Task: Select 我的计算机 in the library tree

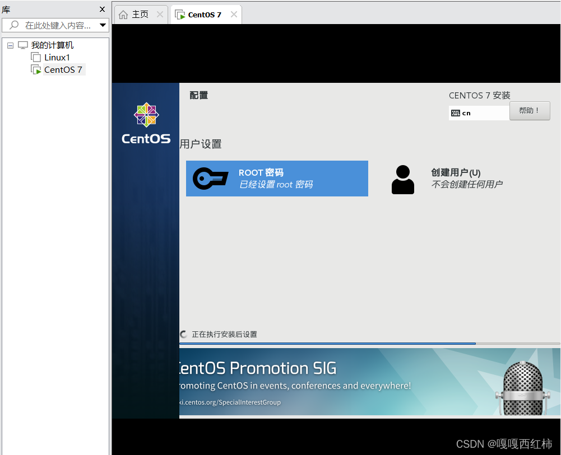Action: pyautogui.click(x=52, y=45)
